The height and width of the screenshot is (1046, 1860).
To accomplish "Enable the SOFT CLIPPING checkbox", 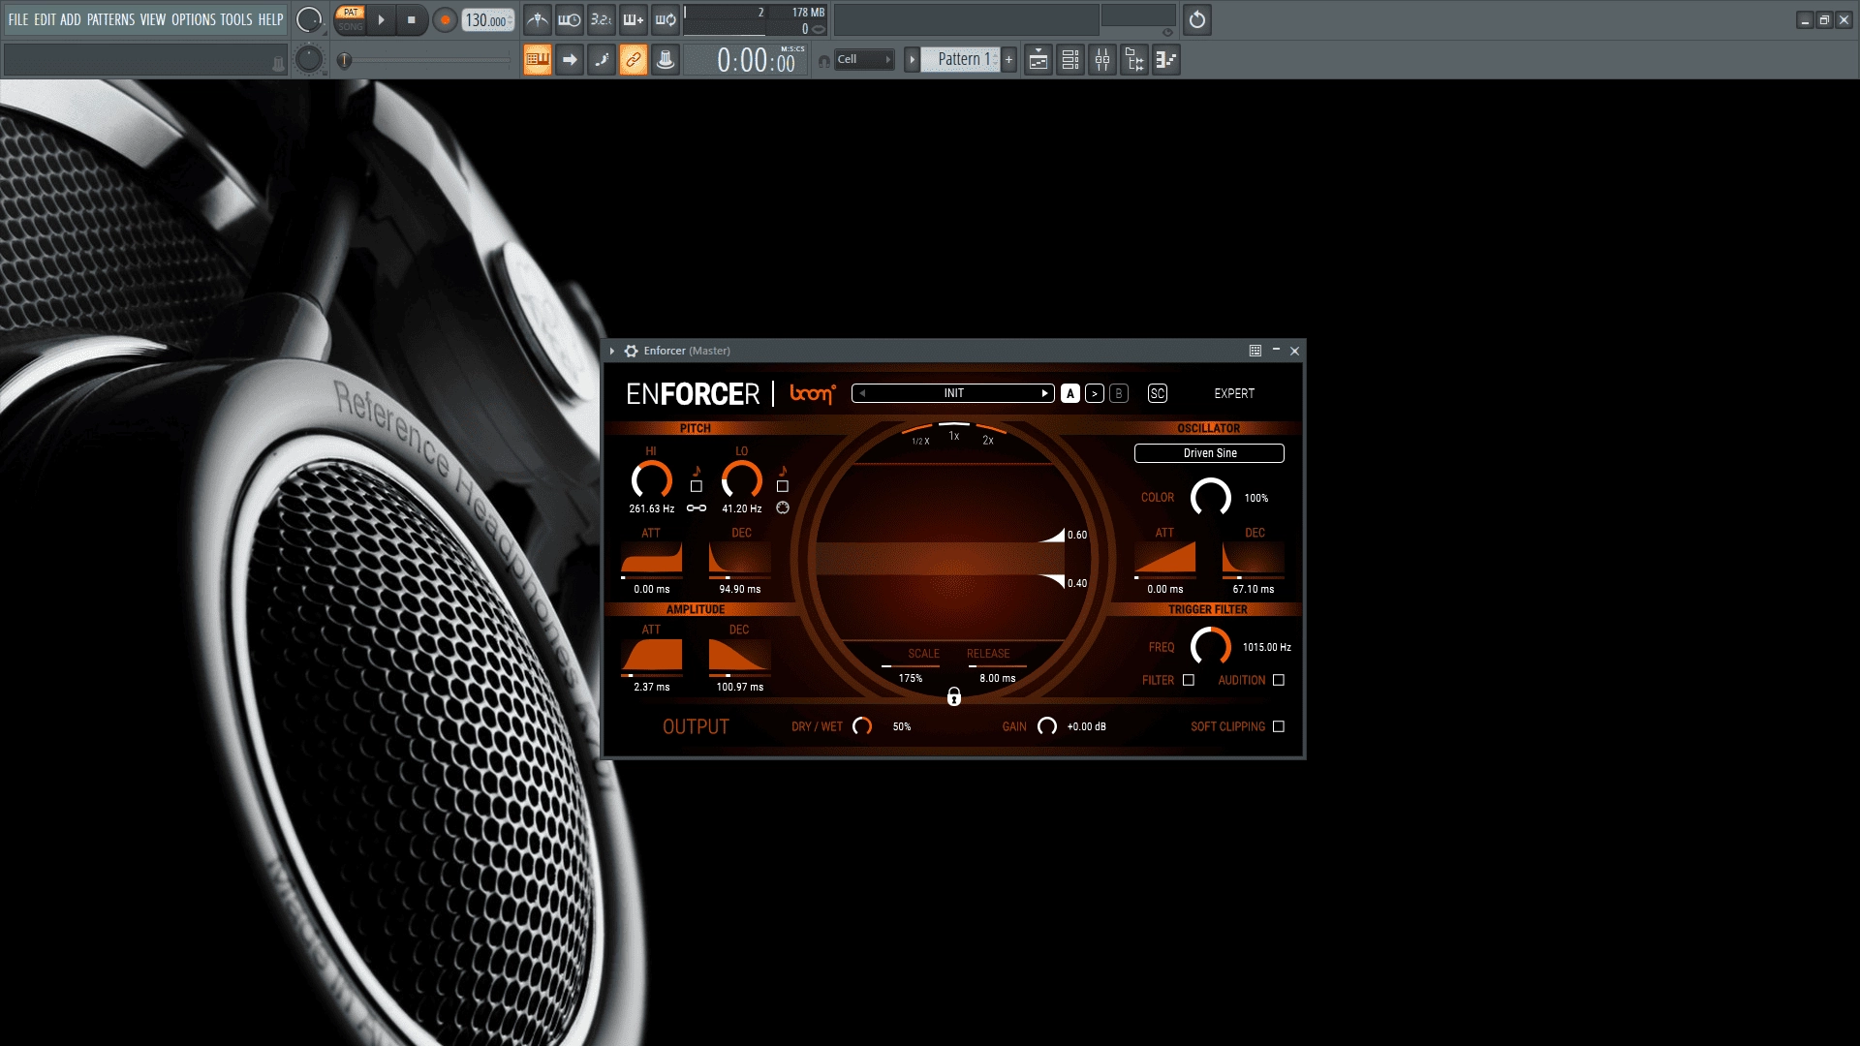I will coord(1279,726).
